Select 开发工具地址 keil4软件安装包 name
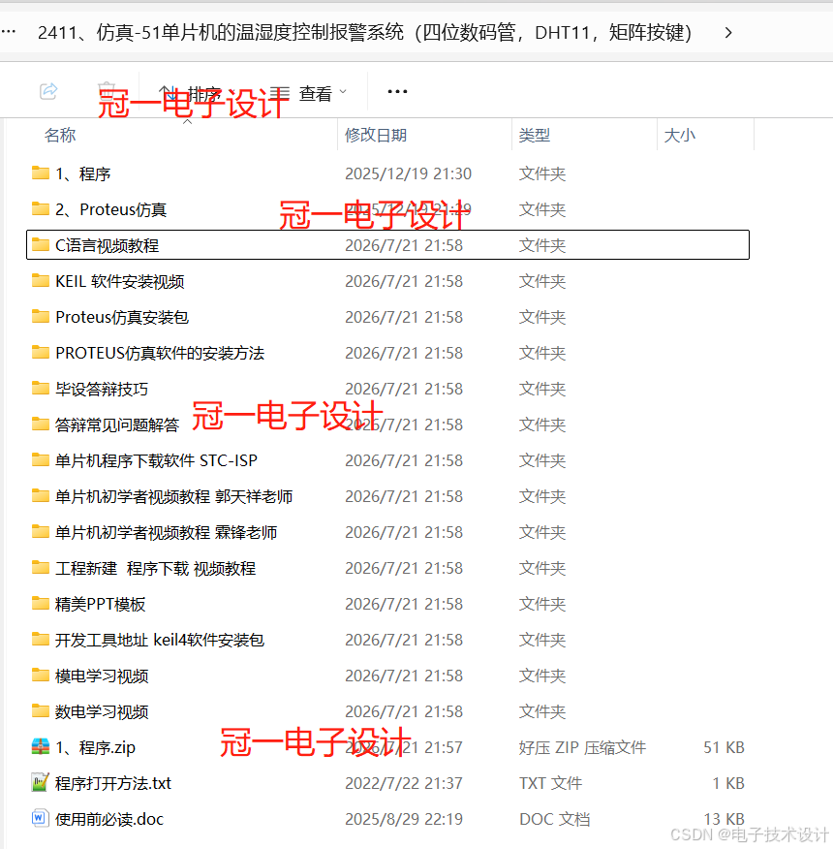This screenshot has height=849, width=833. (160, 640)
